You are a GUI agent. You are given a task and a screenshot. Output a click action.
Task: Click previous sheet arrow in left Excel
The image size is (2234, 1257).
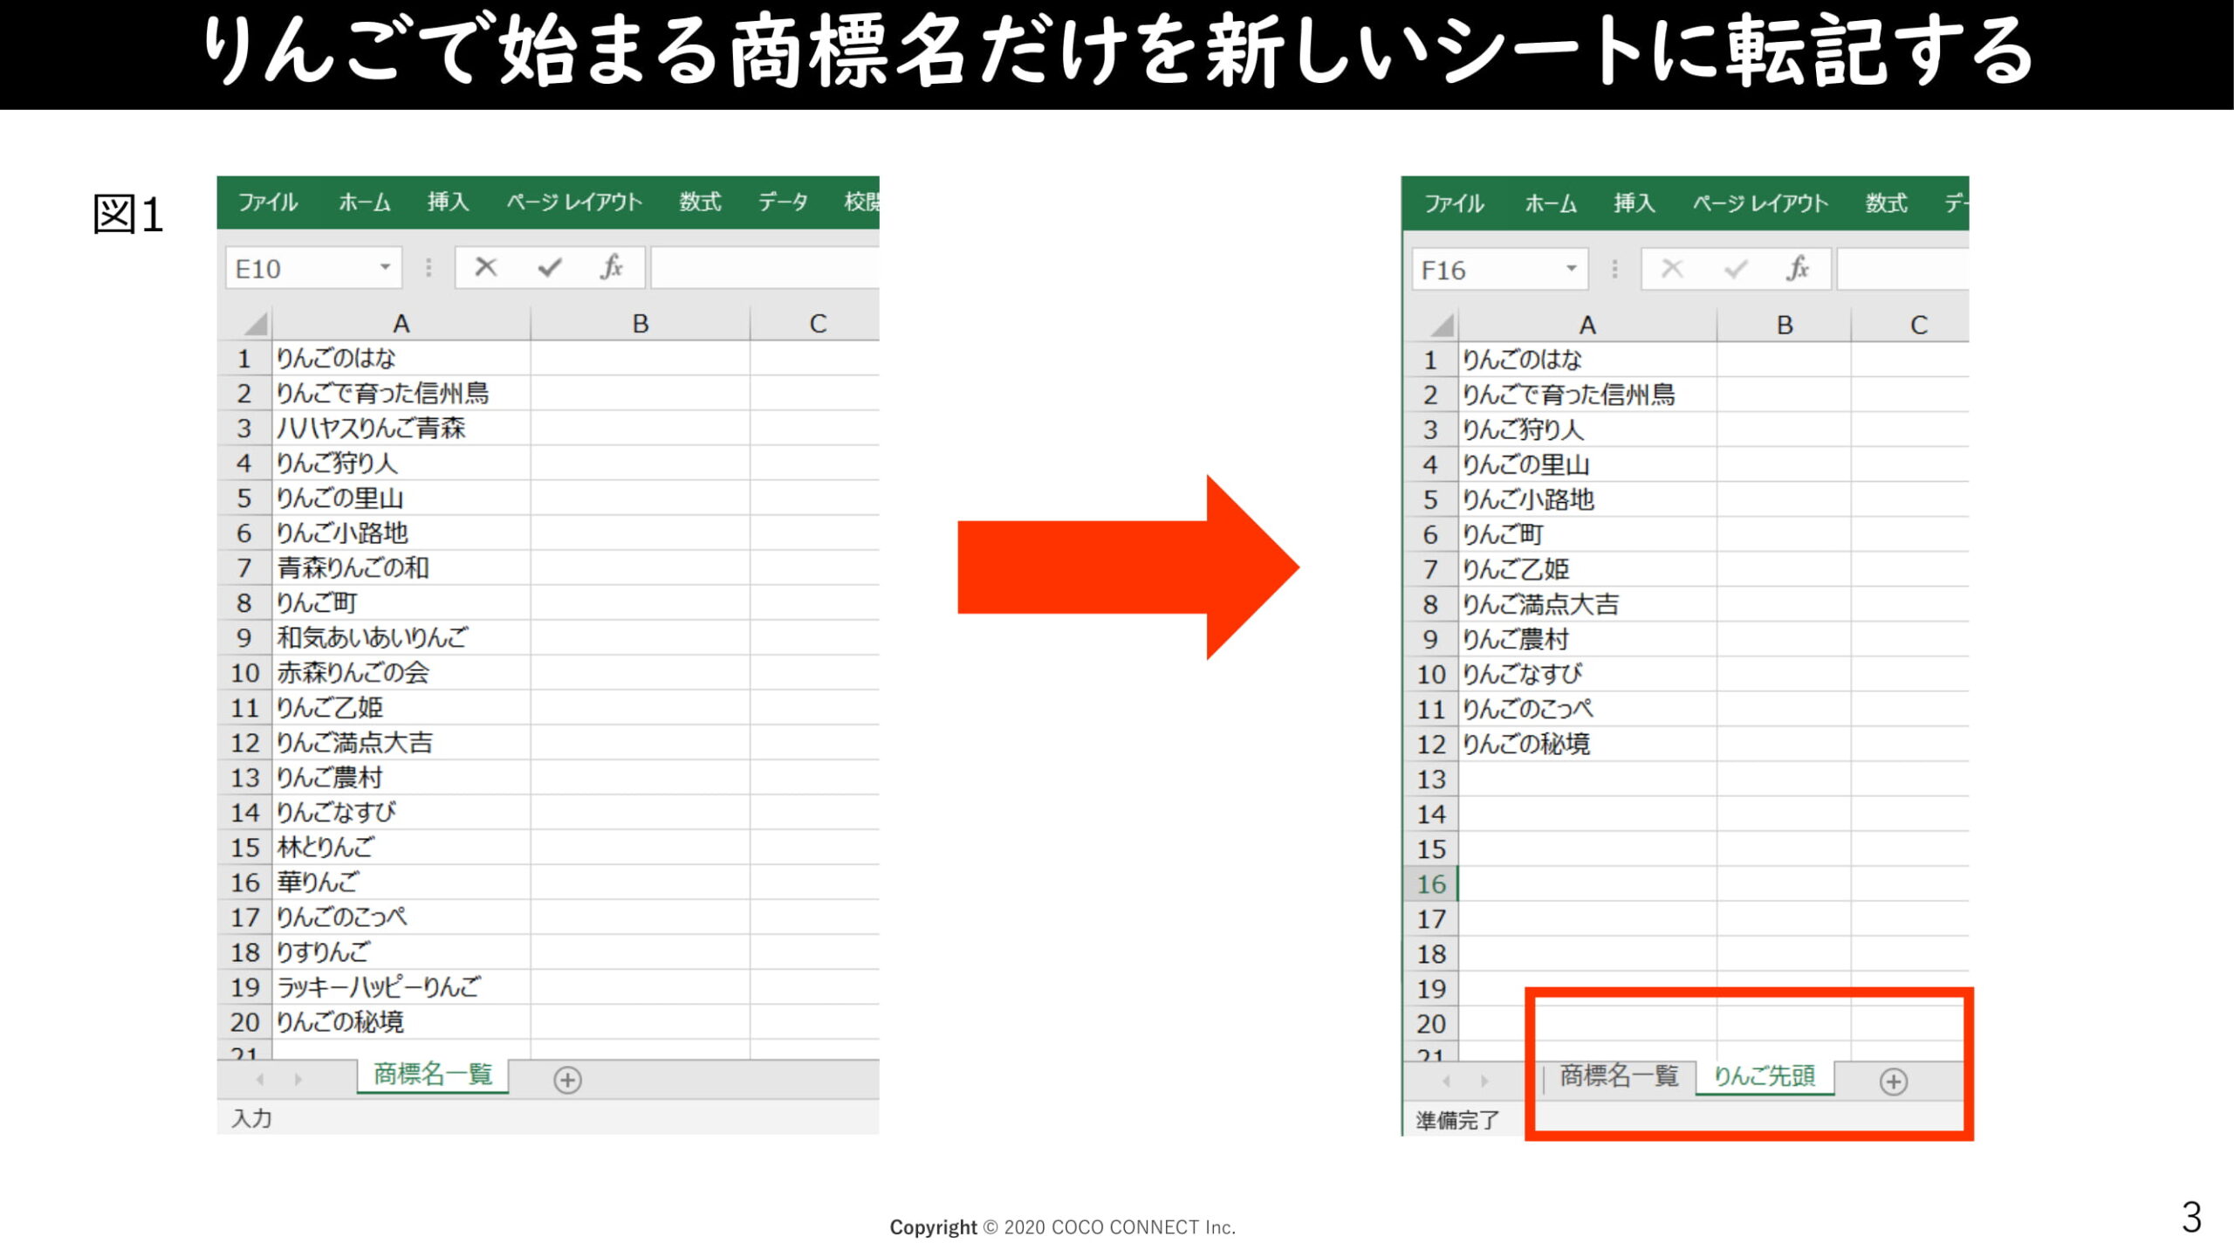260,1080
